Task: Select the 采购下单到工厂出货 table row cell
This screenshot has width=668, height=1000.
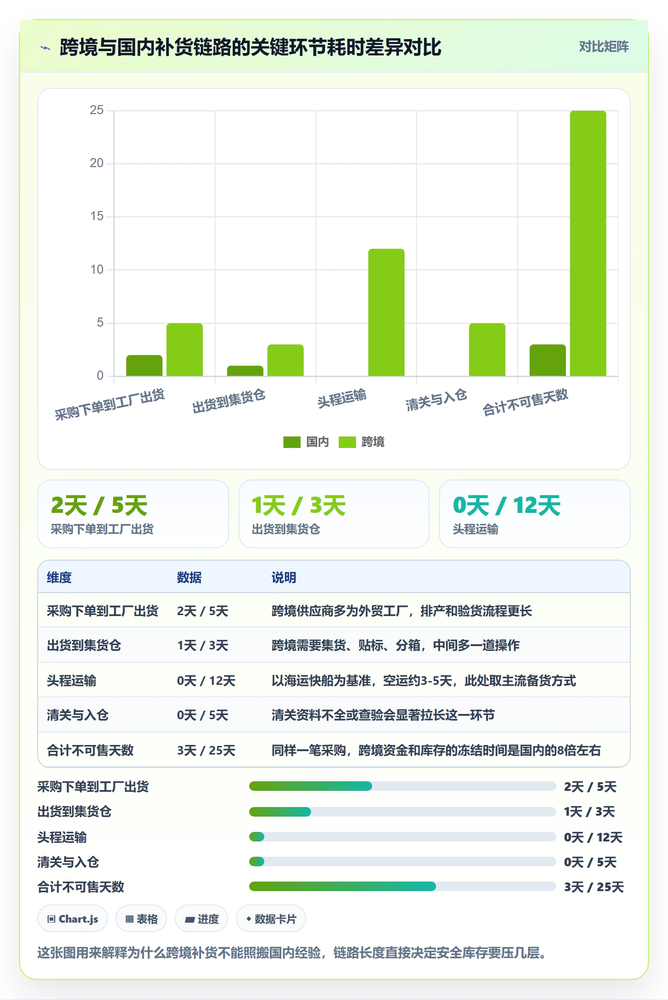Action: tap(103, 611)
